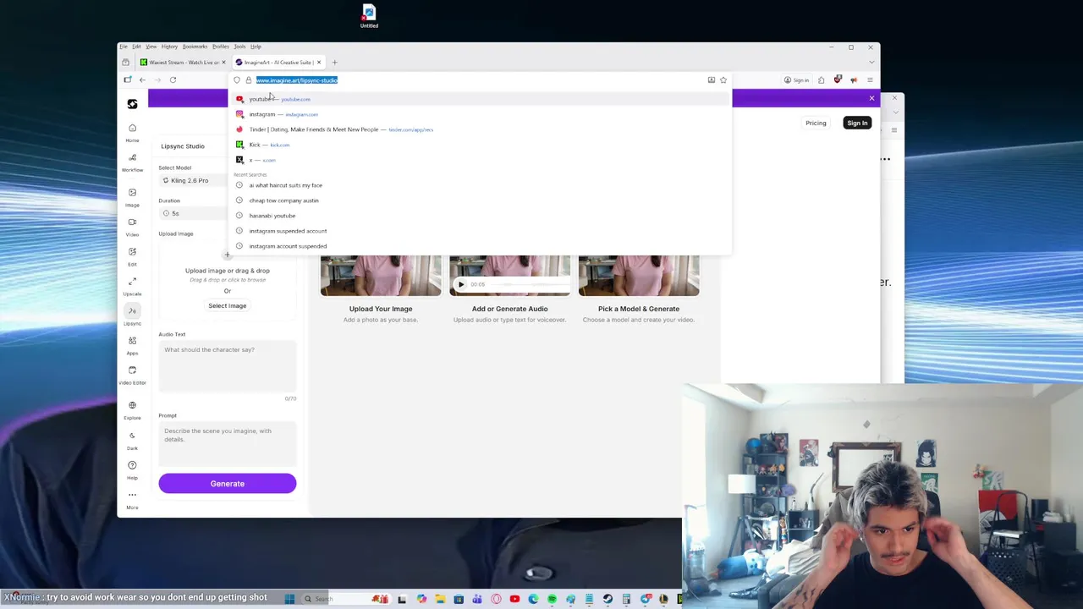Viewport: 1083px width, 609px height.
Task: Select the Kick kick.com suggestion
Action: coord(481,145)
